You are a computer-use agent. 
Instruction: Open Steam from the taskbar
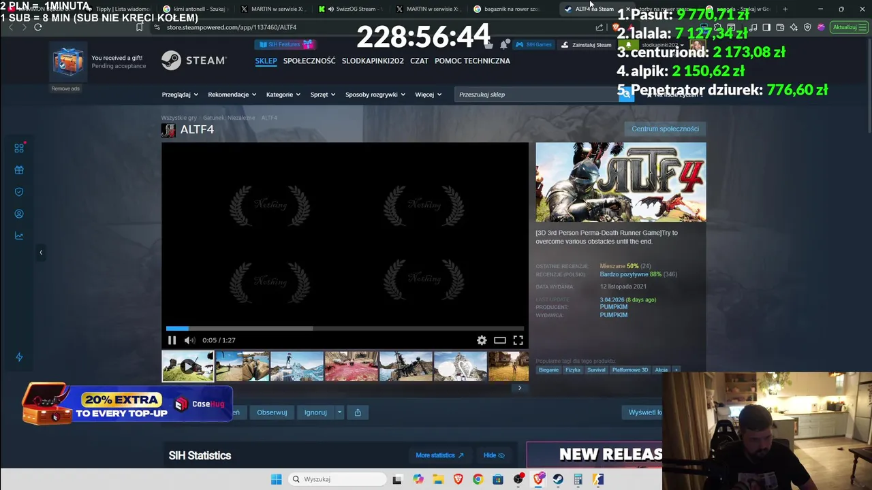[x=558, y=479]
